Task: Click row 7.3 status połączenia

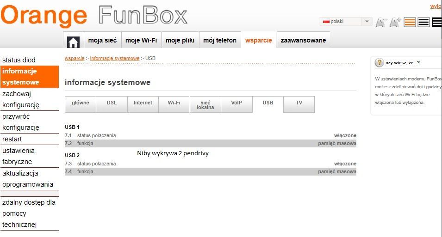Action: pyautogui.click(x=96, y=164)
